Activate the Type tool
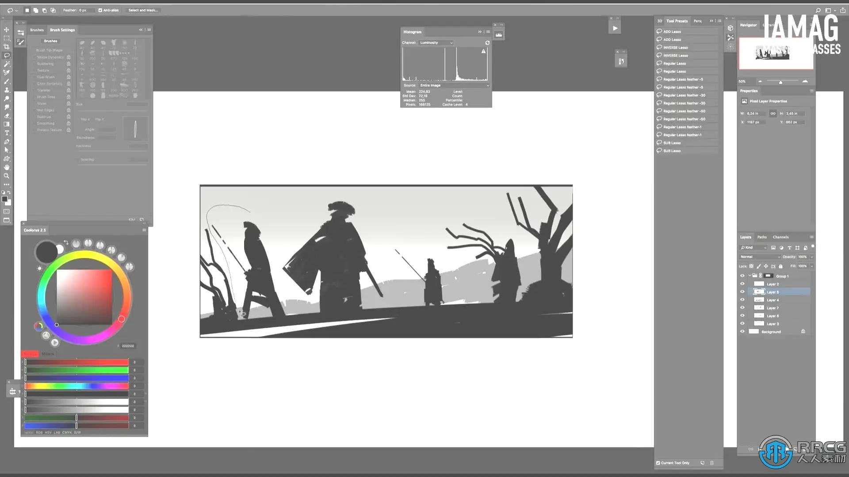 pos(7,133)
